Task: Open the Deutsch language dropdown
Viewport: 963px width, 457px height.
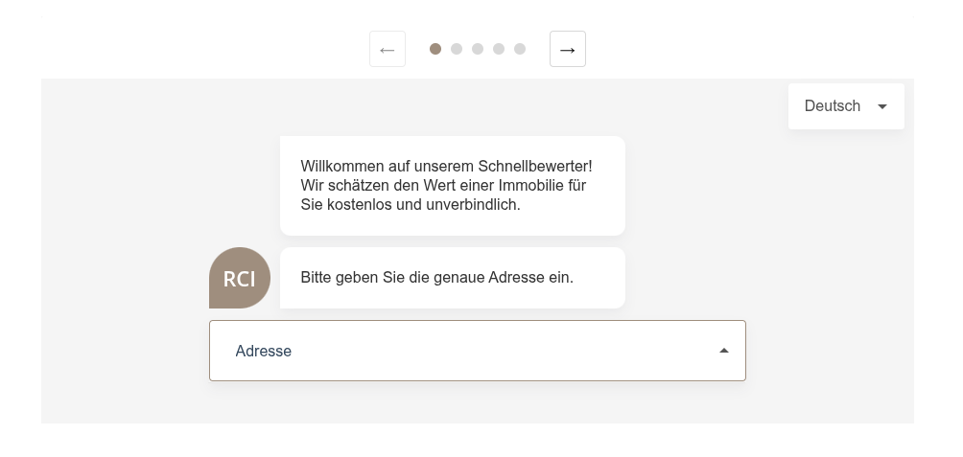Action: pos(845,106)
